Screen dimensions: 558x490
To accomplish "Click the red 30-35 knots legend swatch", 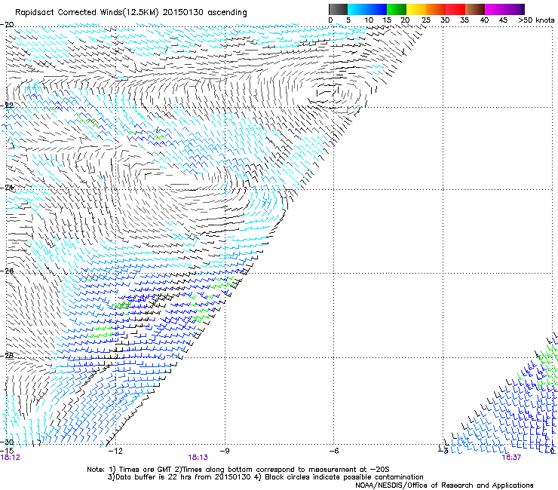I will click(x=455, y=9).
